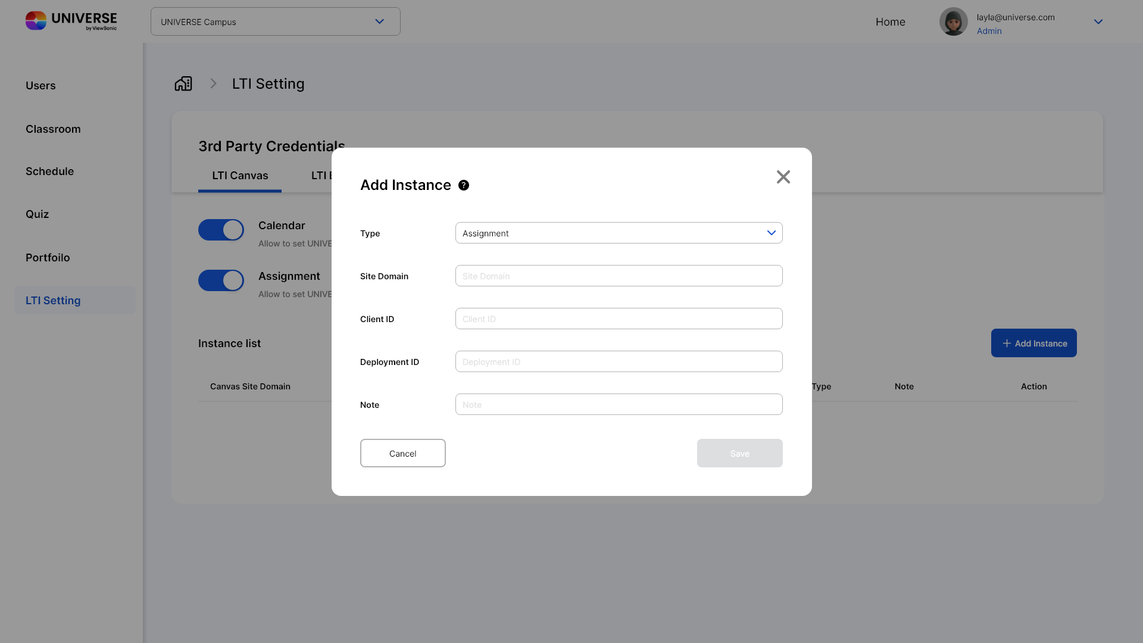Open the Portfolio sidebar item
The height and width of the screenshot is (643, 1143).
point(48,258)
